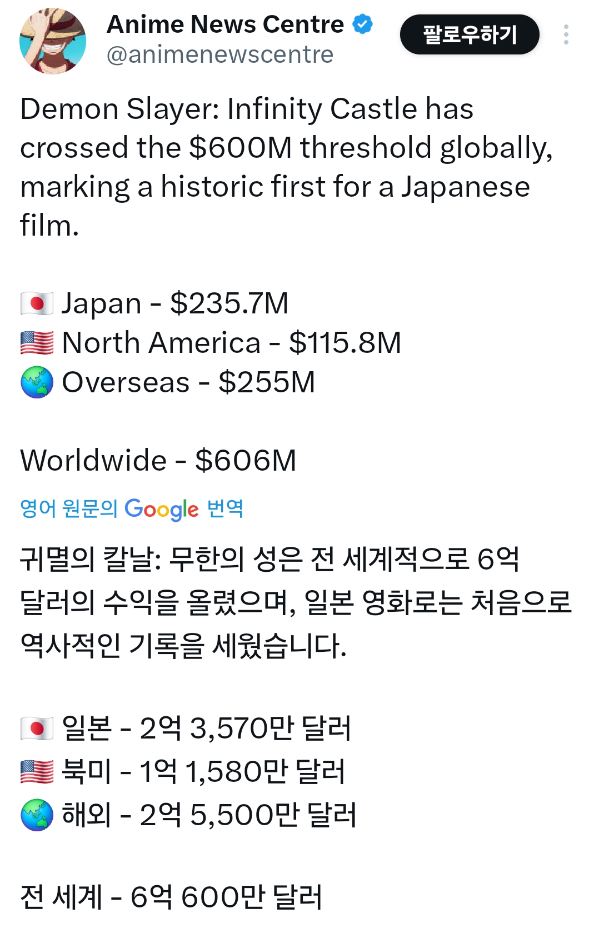
Task: Tap the US flag emoji beside 북미
Action: click(x=37, y=771)
